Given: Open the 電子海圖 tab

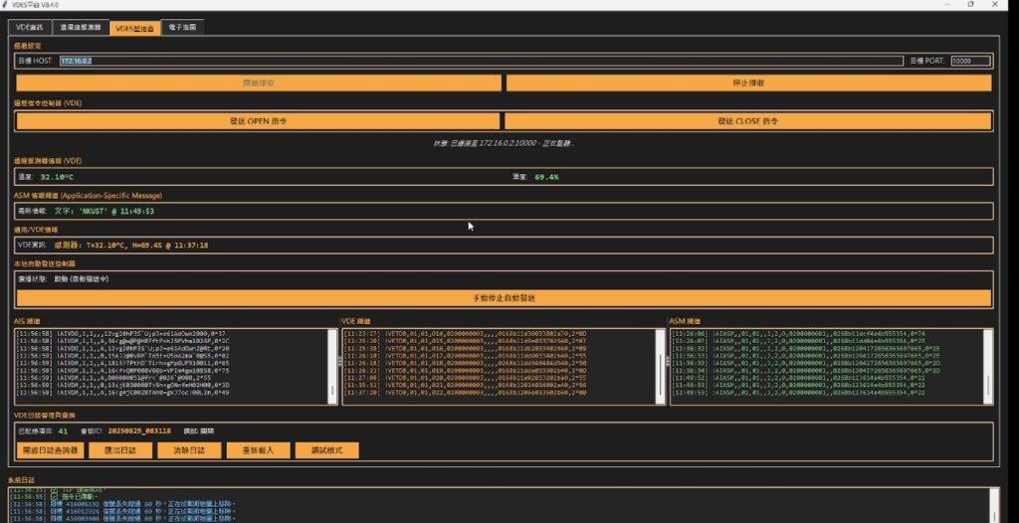Looking at the screenshot, I should pos(182,28).
